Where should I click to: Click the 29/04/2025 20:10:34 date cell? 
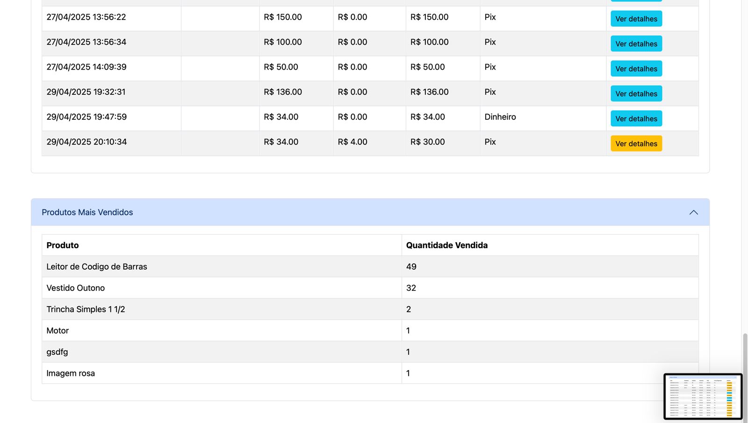(86, 142)
